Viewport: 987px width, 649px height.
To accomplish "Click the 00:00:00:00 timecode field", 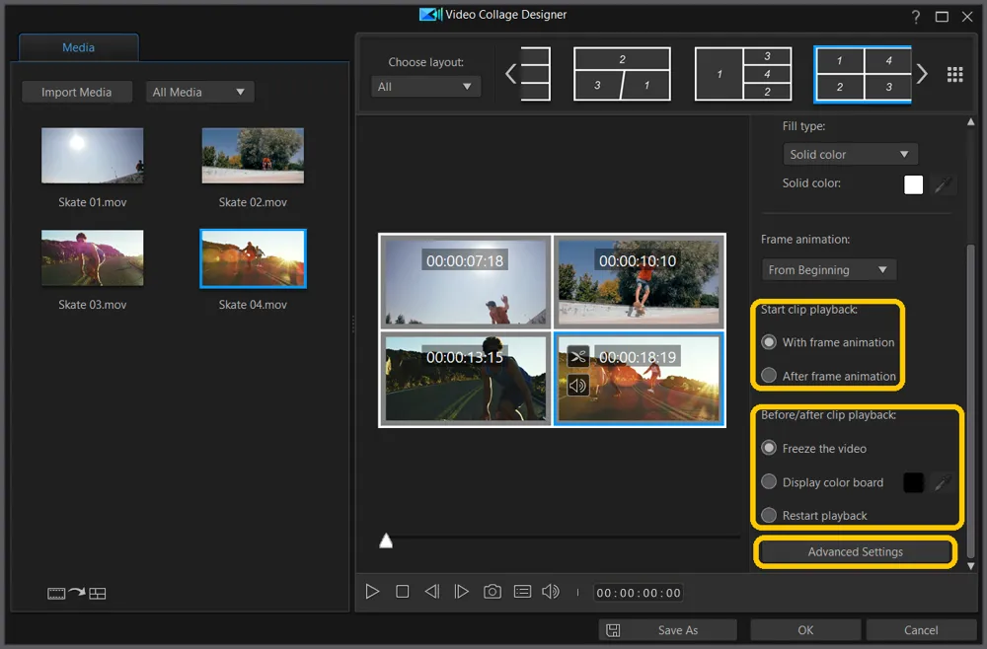I will [639, 593].
